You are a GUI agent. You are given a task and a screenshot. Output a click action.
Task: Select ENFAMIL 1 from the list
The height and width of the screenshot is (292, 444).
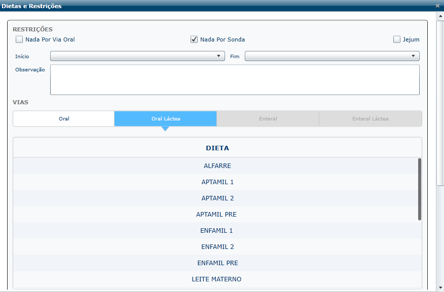tap(217, 231)
